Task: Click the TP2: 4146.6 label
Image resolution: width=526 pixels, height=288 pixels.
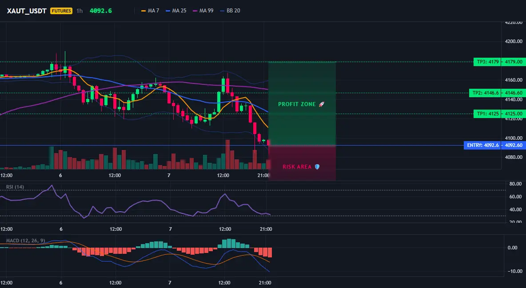Action: click(485, 93)
